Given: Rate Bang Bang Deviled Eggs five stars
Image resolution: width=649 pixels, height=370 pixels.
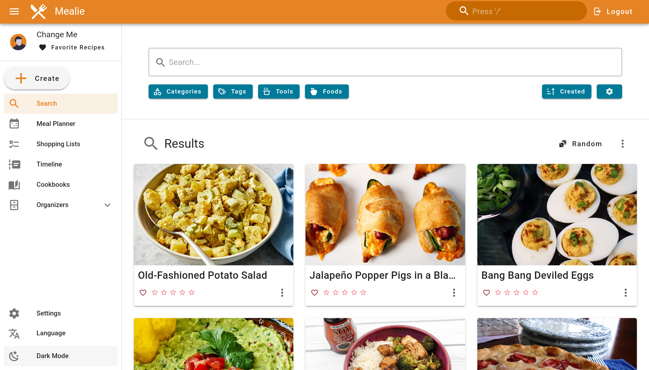Looking at the screenshot, I should (535, 293).
